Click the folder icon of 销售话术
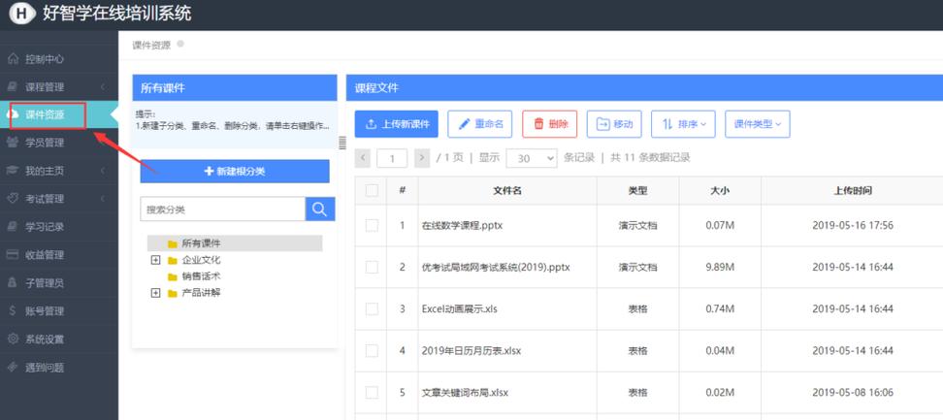Image resolution: width=943 pixels, height=420 pixels. click(x=173, y=277)
